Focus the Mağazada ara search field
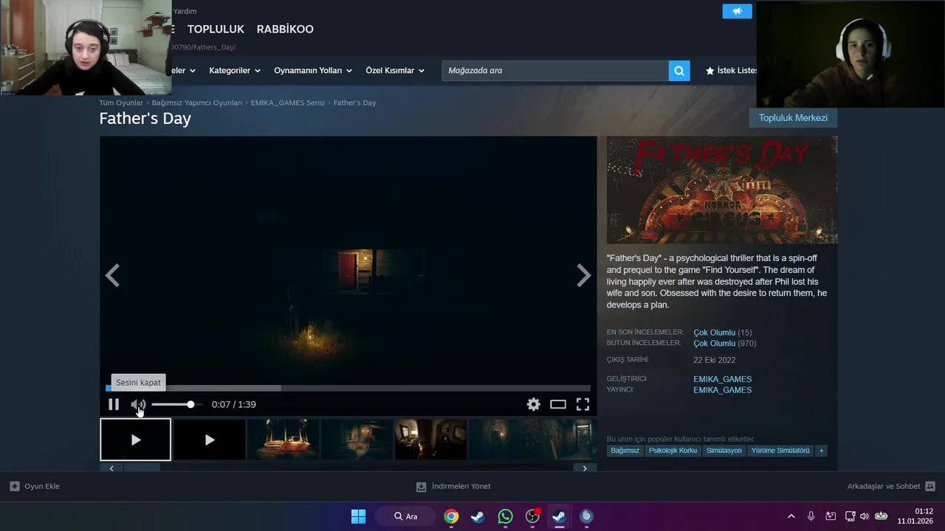The width and height of the screenshot is (945, 531). pos(555,71)
